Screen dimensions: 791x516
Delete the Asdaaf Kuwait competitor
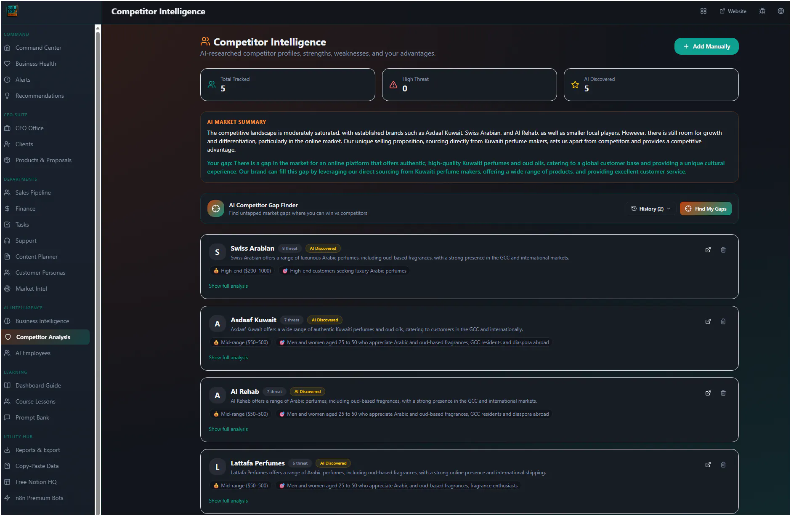(x=723, y=321)
